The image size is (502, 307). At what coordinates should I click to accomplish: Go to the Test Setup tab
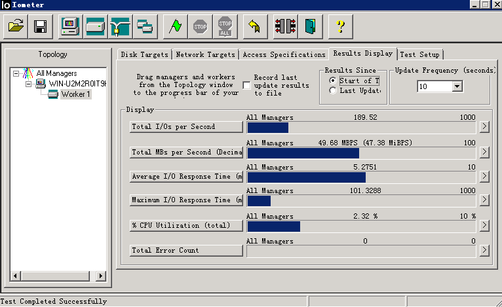419,54
